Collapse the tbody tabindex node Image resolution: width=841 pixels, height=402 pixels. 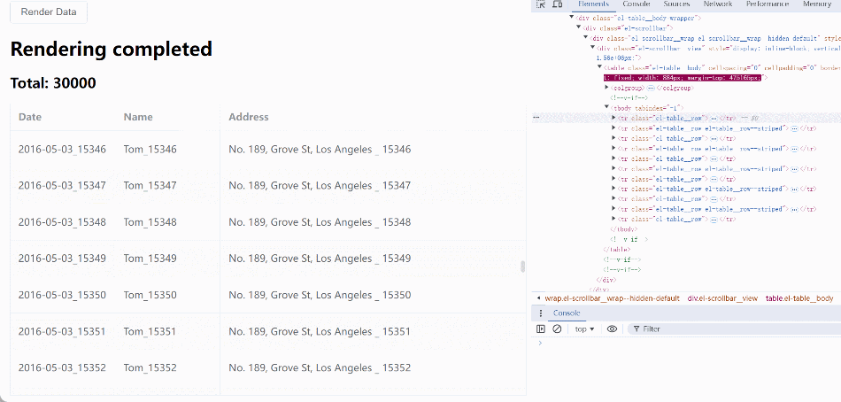(607, 108)
